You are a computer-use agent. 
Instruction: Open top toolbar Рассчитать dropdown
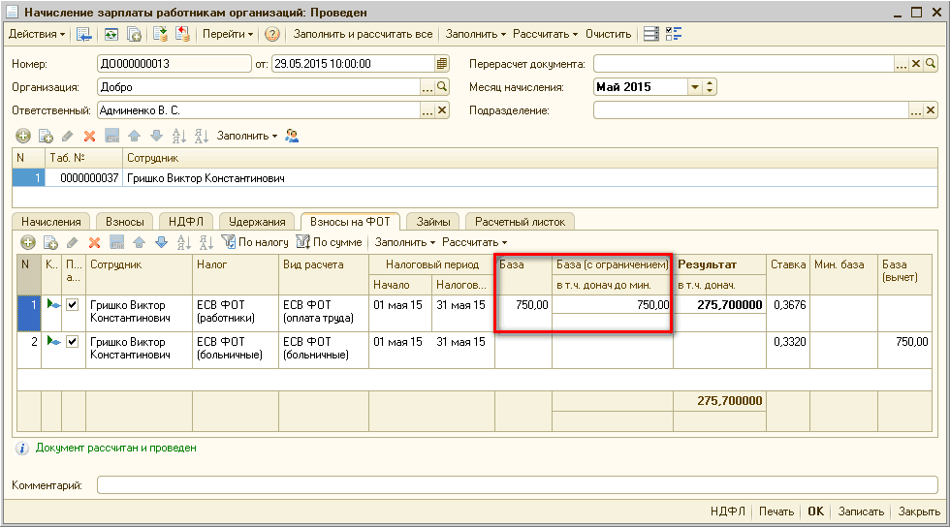(545, 35)
